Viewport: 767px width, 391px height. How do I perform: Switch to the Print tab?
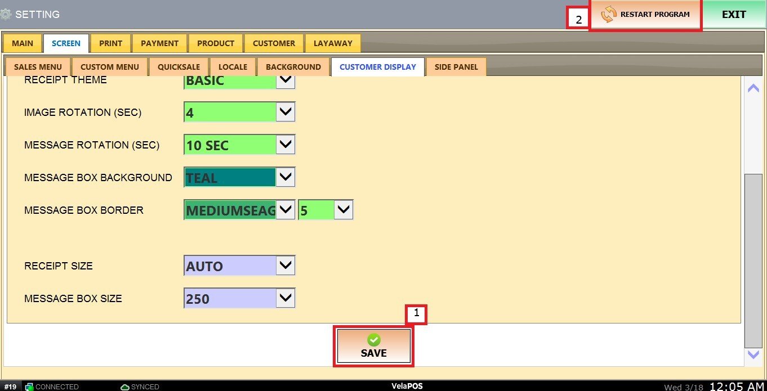(x=110, y=43)
